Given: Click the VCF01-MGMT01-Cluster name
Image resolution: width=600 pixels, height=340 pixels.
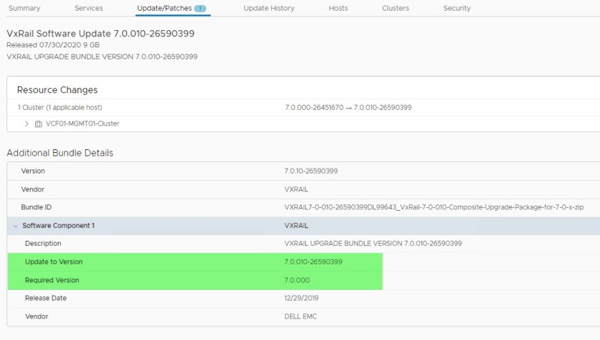Looking at the screenshot, I should (x=82, y=124).
